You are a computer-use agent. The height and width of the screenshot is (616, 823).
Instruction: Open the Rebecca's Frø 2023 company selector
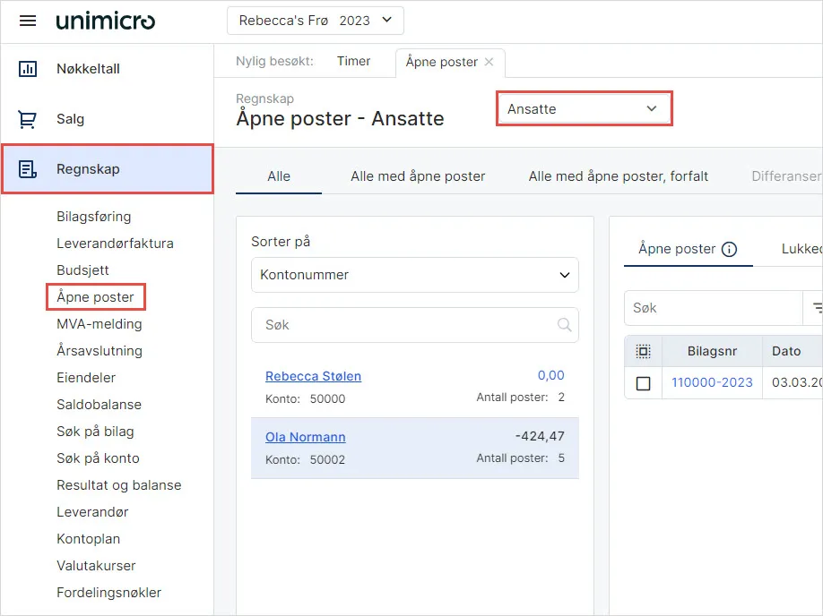pos(315,20)
